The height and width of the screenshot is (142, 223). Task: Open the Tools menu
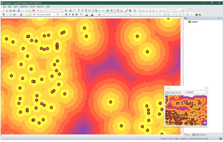pos(33,6)
